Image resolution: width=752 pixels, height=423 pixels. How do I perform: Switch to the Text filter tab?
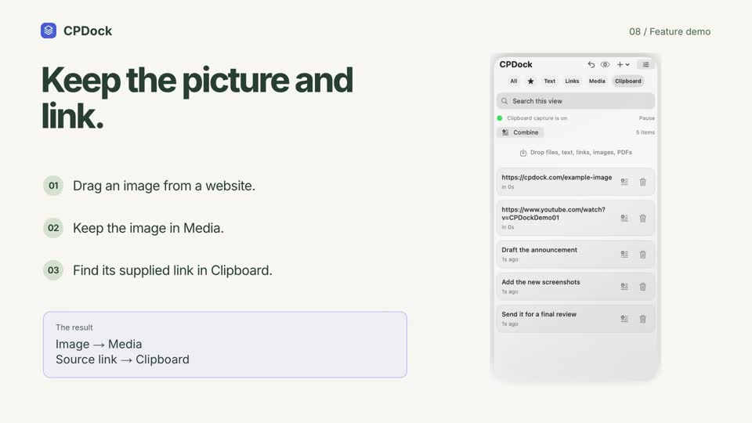tap(550, 81)
